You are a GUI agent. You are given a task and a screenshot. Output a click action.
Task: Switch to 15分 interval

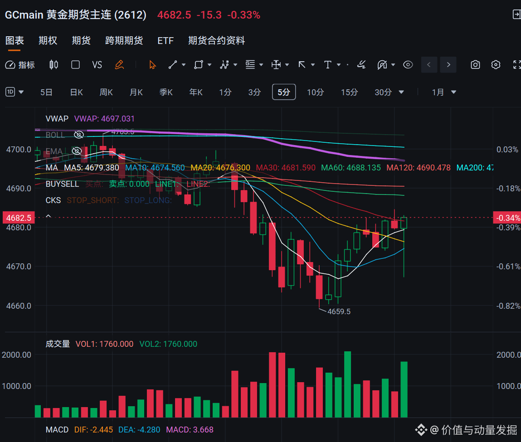click(x=349, y=92)
